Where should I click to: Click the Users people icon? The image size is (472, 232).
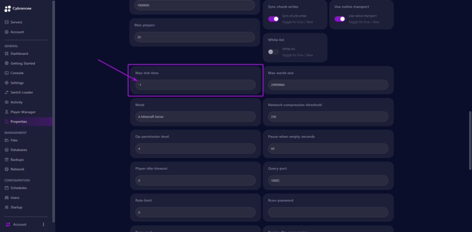click(x=6, y=197)
